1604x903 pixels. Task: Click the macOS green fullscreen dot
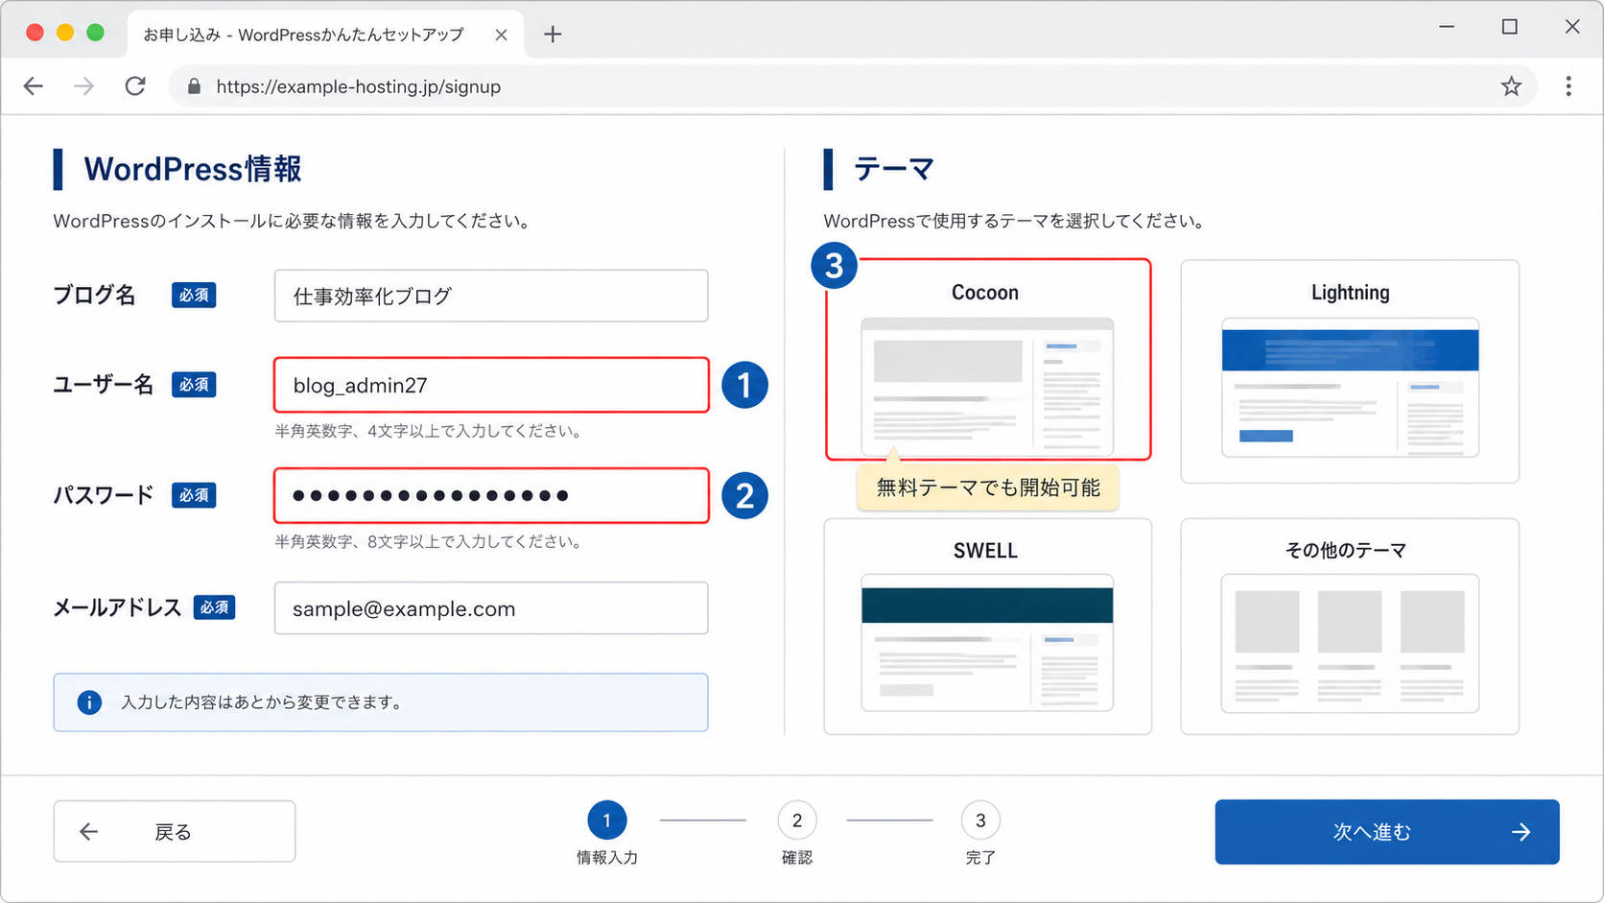(95, 33)
